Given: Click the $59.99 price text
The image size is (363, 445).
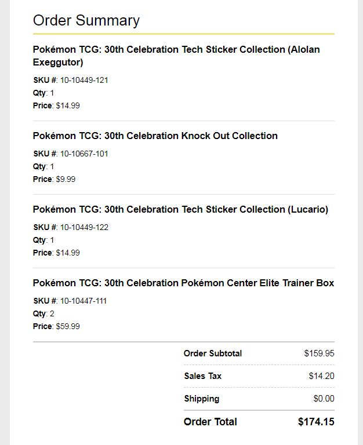Looking at the screenshot, I should (68, 326).
